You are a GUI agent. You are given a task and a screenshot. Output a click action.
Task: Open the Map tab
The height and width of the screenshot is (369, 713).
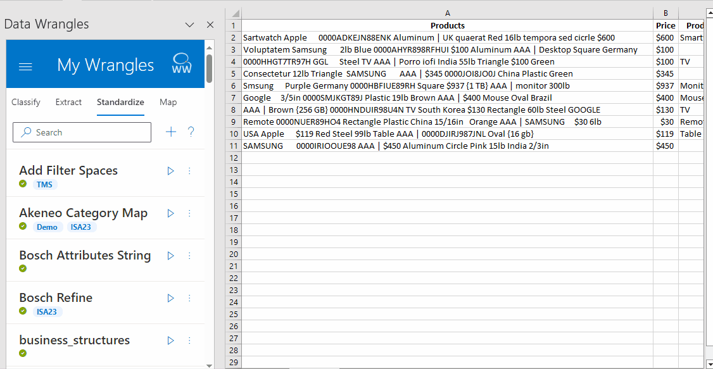168,102
